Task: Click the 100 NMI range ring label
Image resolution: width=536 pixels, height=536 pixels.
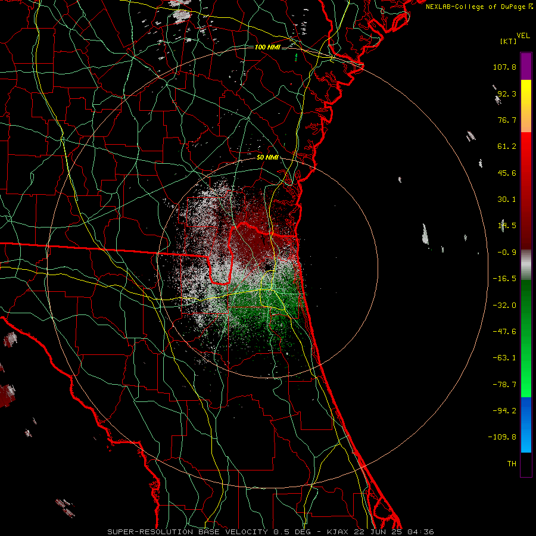Action: click(x=267, y=47)
